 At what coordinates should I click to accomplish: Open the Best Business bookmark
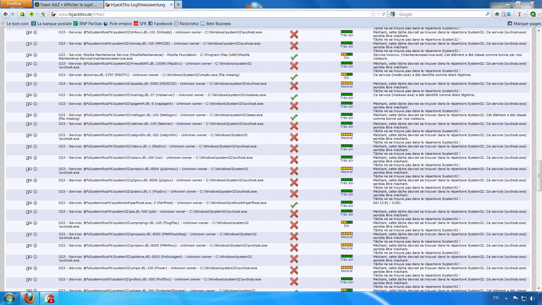pos(216,24)
